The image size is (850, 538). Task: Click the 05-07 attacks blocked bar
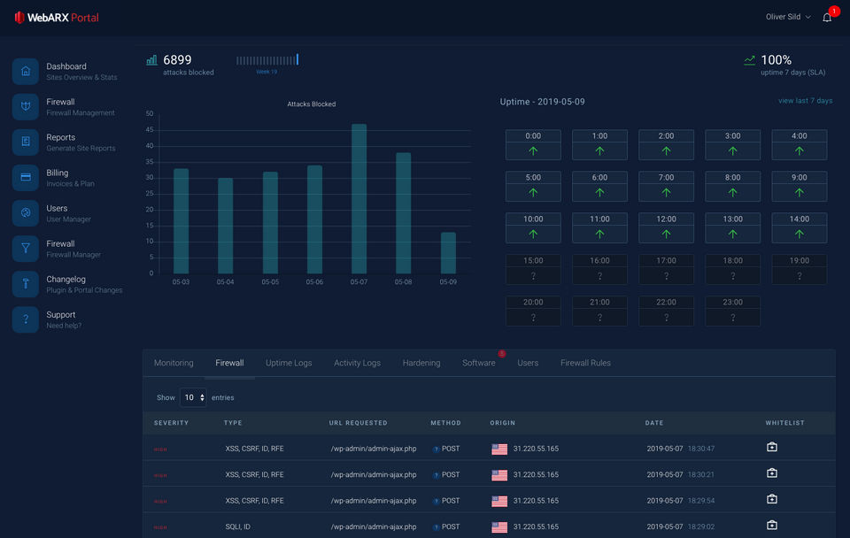pos(359,199)
